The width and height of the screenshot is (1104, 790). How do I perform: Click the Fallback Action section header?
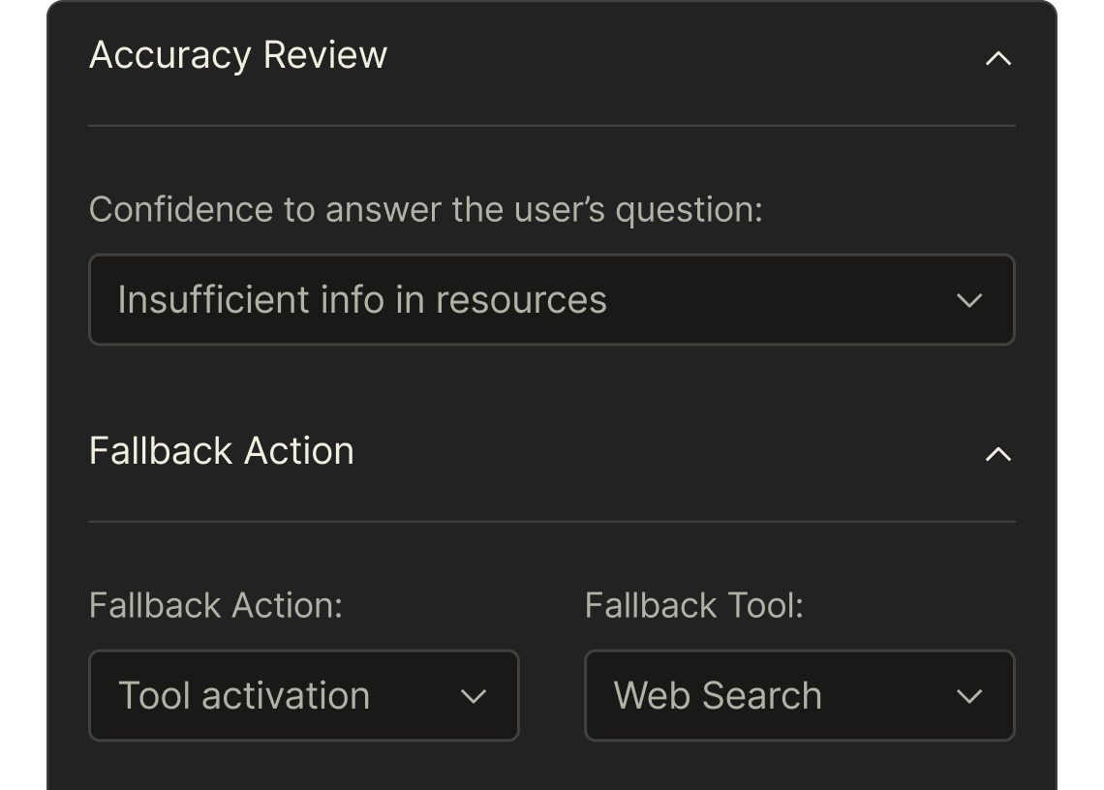coord(222,451)
